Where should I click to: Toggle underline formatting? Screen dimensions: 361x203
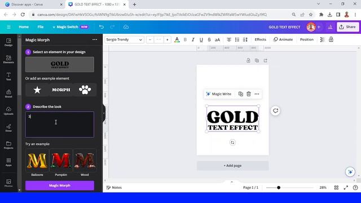click(x=201, y=39)
